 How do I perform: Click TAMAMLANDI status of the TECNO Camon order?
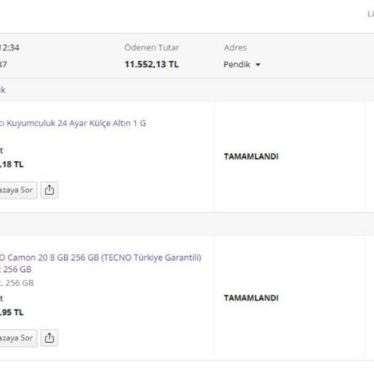pos(251,298)
